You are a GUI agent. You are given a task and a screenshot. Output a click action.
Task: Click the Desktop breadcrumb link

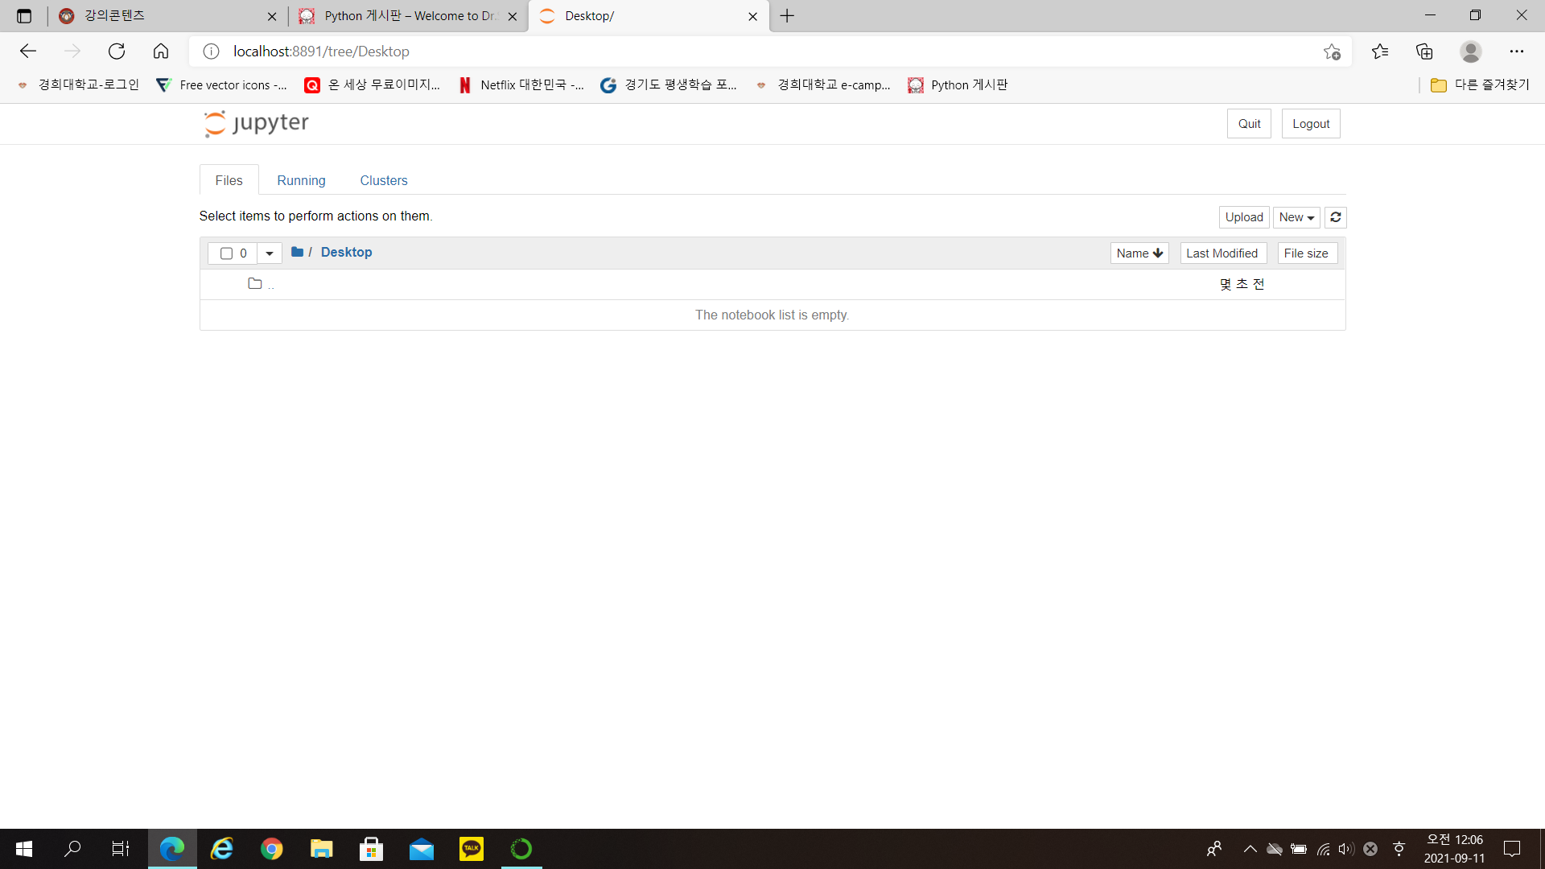click(x=346, y=252)
